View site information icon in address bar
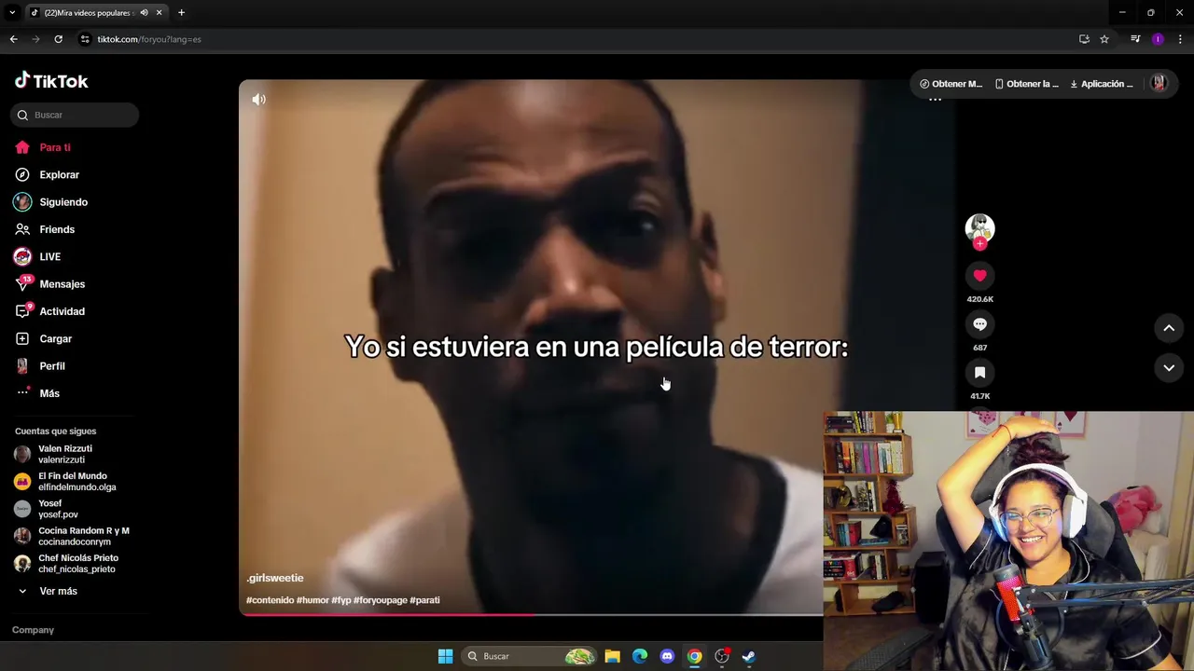Screen dimensions: 1194x671 pyautogui.click(x=85, y=39)
